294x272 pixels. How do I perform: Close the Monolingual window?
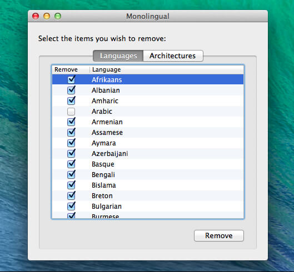tap(36, 16)
